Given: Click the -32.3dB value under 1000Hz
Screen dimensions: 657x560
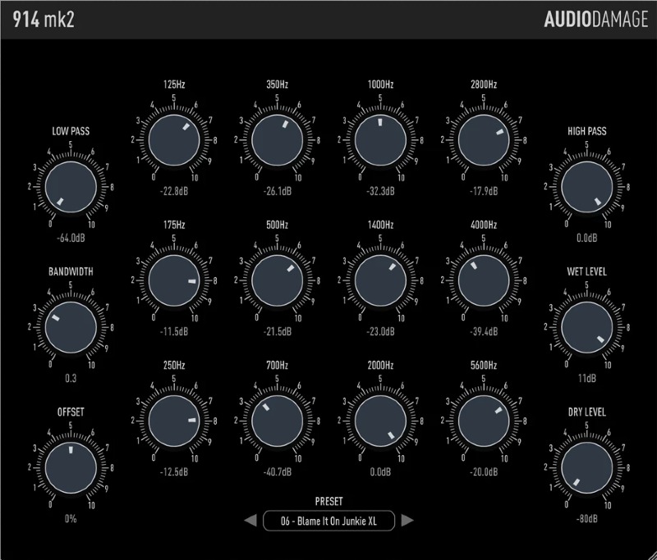Looking at the screenshot, I should coord(380,191).
